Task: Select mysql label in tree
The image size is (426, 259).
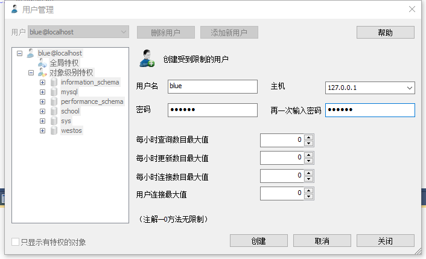Action: pos(69,92)
